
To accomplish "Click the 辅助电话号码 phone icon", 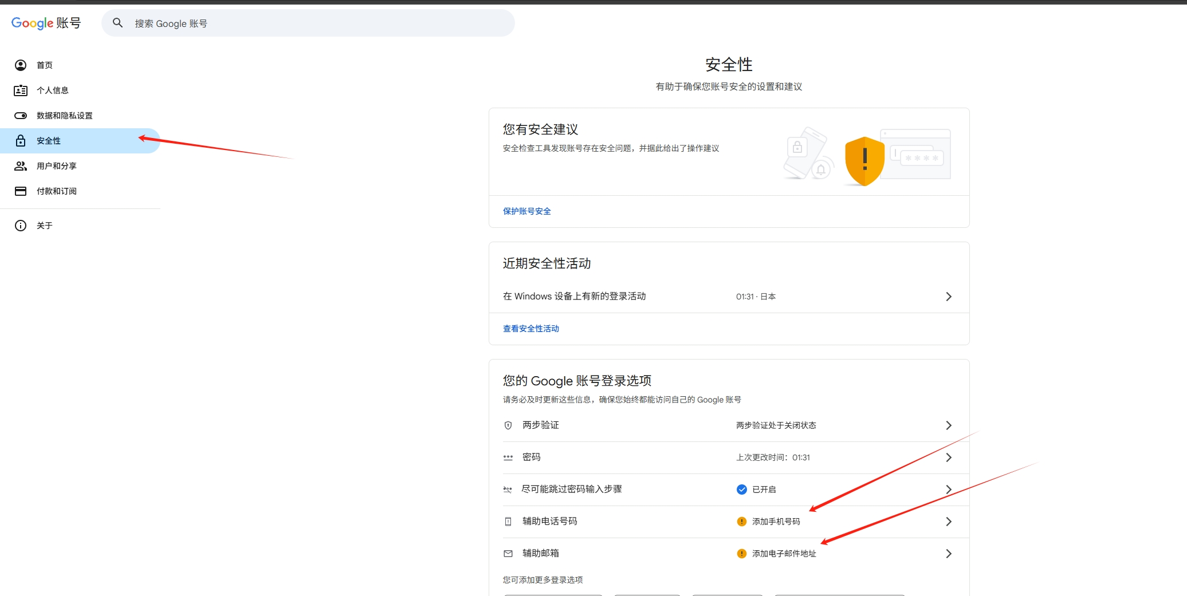I will click(x=508, y=522).
